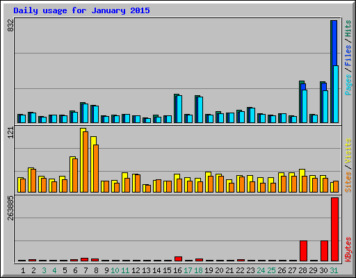Viewport: 356px width, 278px height.
Task: Click the 121 axis maximum label
Action: [x=10, y=133]
